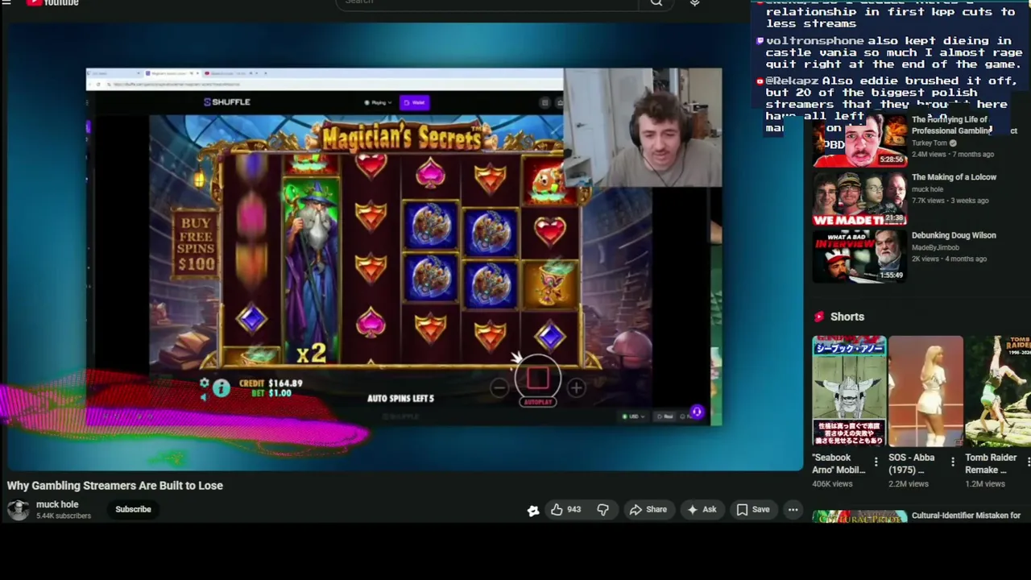Open the muck hole channel name link
Viewport: 1031px width, 580px height.
tap(57, 504)
